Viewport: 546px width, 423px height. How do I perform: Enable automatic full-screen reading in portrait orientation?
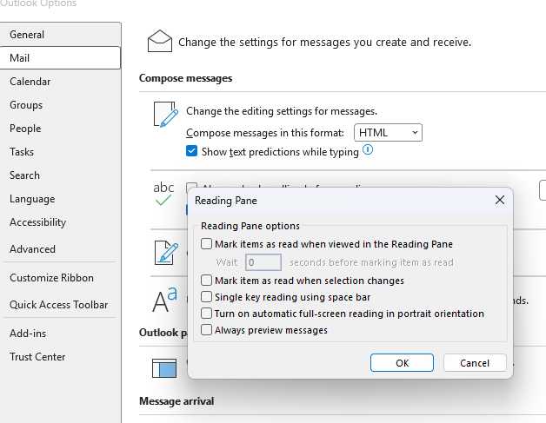coord(207,314)
